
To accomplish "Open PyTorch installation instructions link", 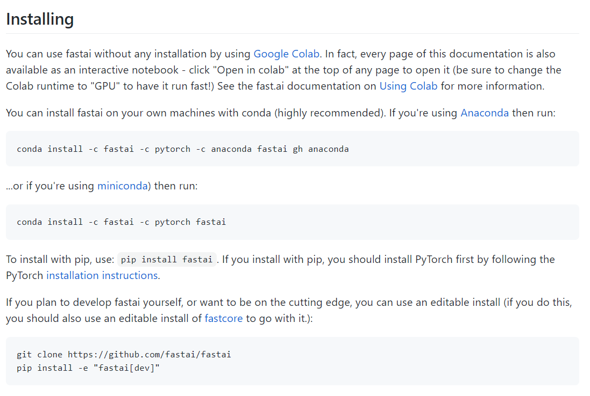I will tap(102, 275).
